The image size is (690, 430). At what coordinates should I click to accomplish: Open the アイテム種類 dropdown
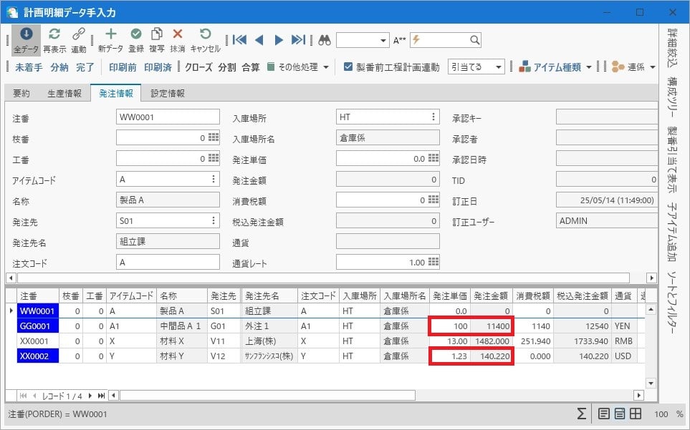point(553,67)
